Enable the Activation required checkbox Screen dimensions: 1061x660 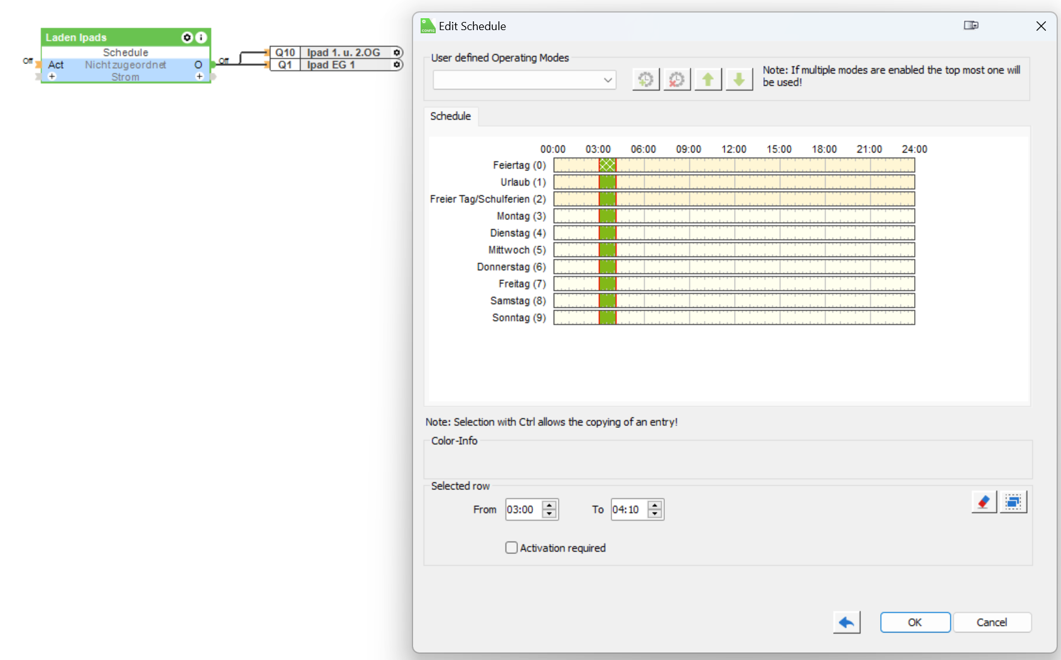512,548
